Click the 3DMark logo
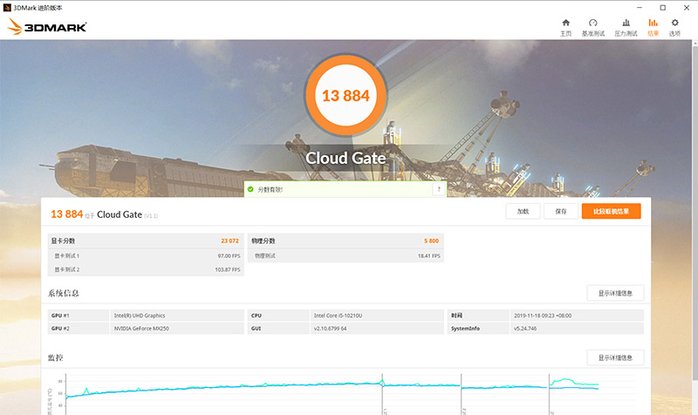This screenshot has width=698, height=415. point(47,27)
